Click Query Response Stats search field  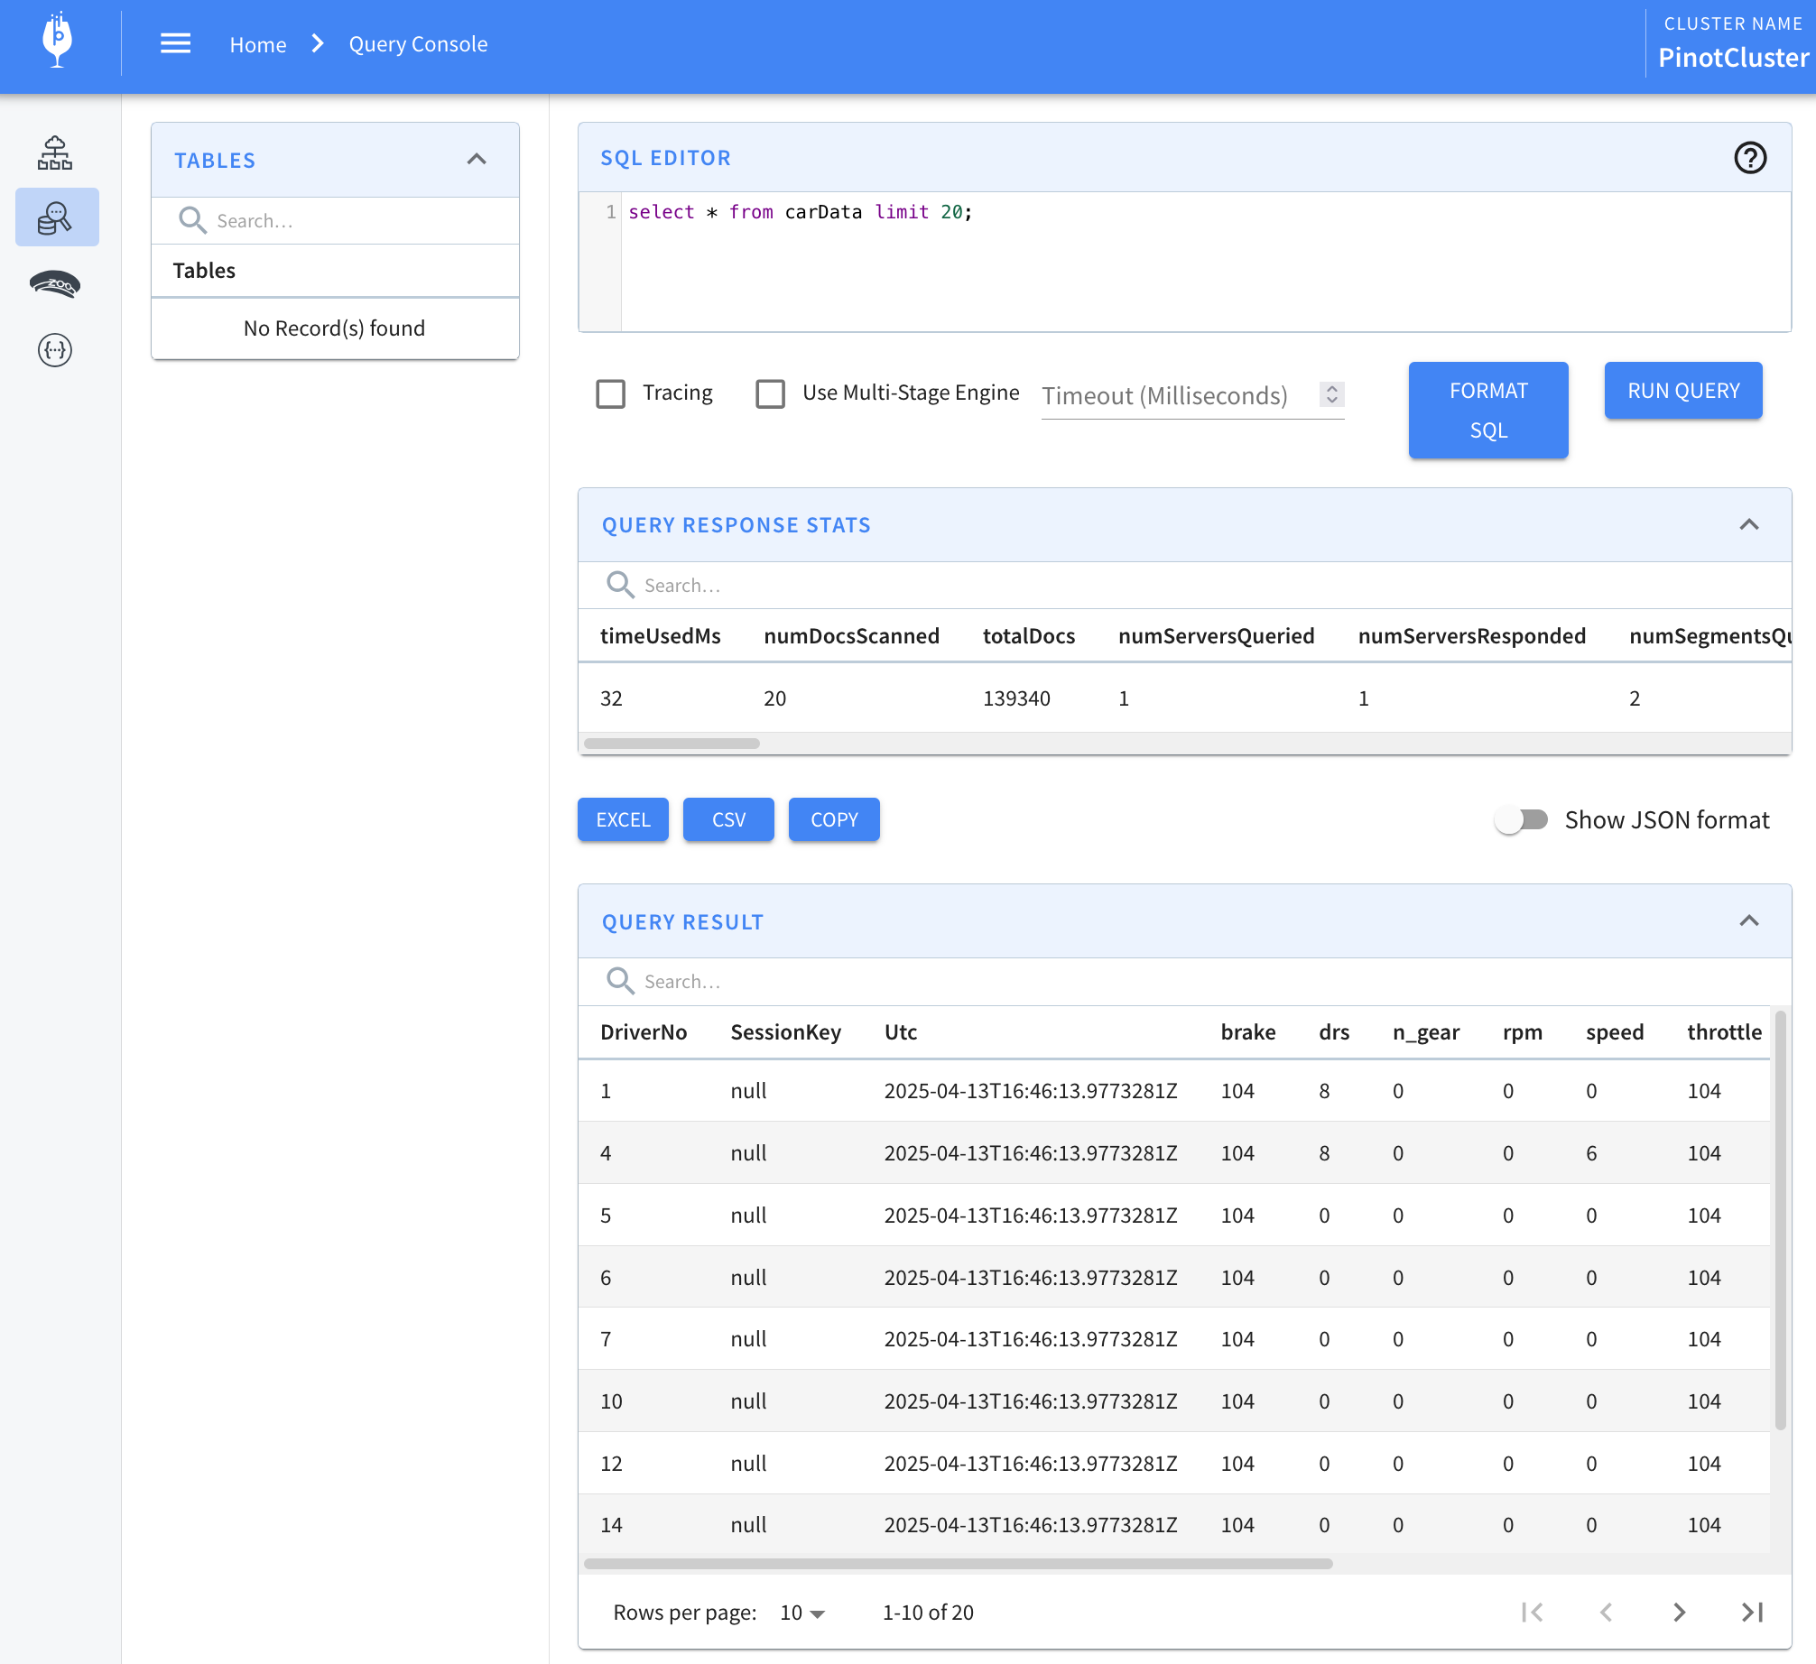click(1209, 586)
